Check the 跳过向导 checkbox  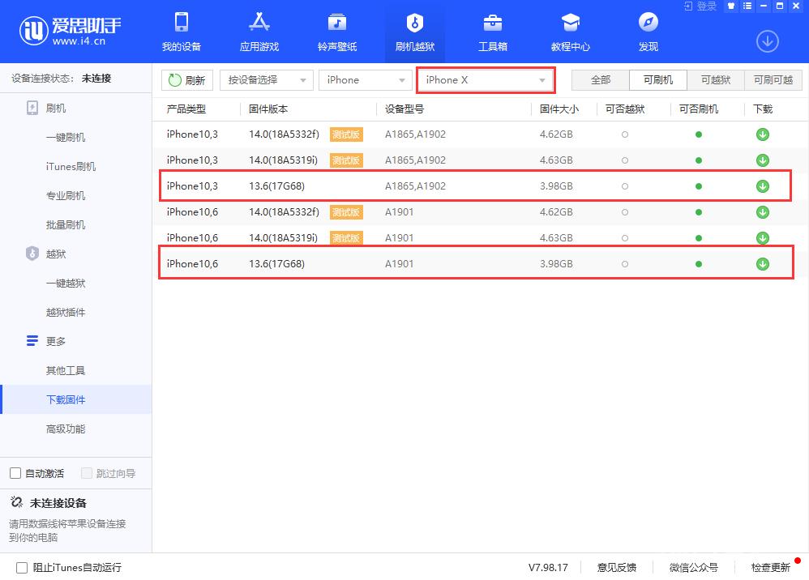tap(86, 473)
